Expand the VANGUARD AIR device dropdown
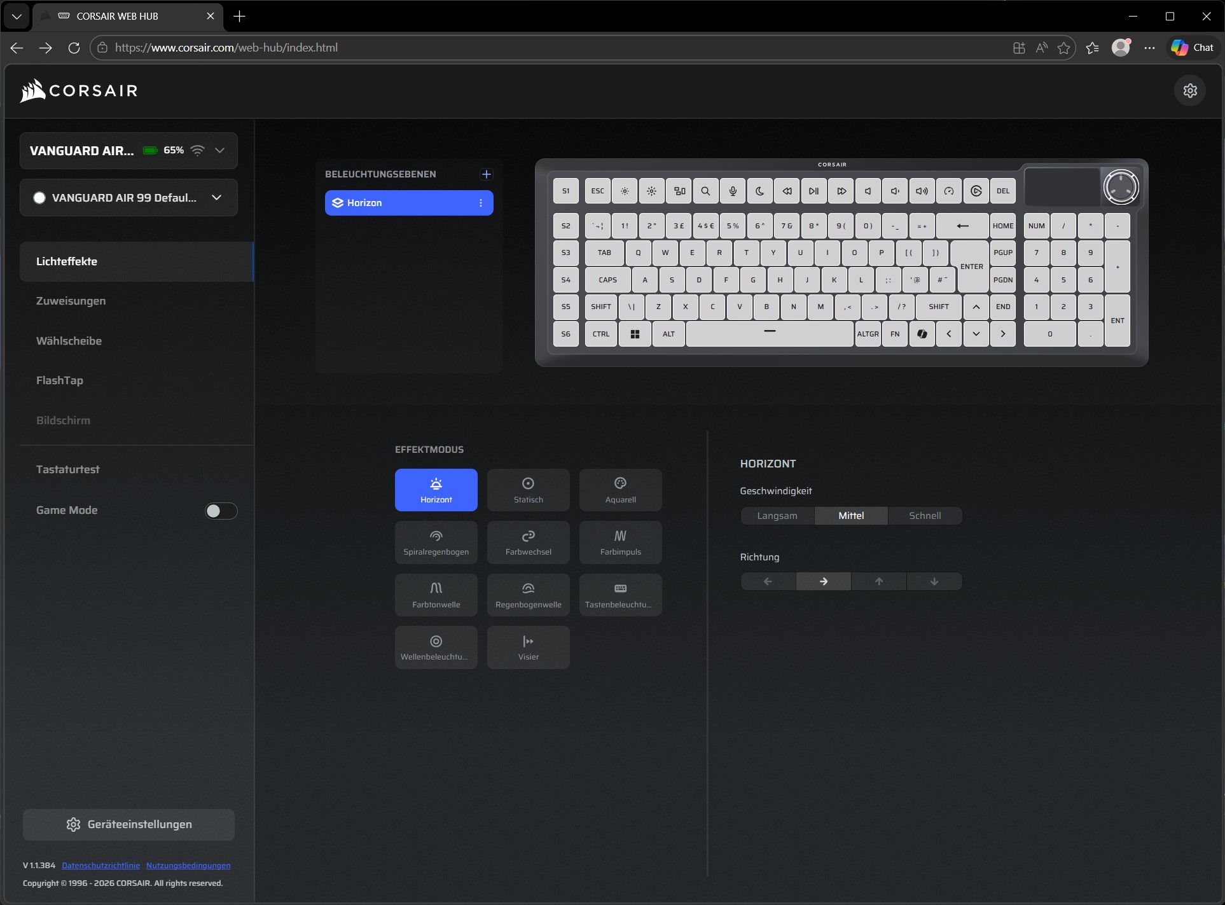Screen dimensions: 1225x905 coord(219,151)
